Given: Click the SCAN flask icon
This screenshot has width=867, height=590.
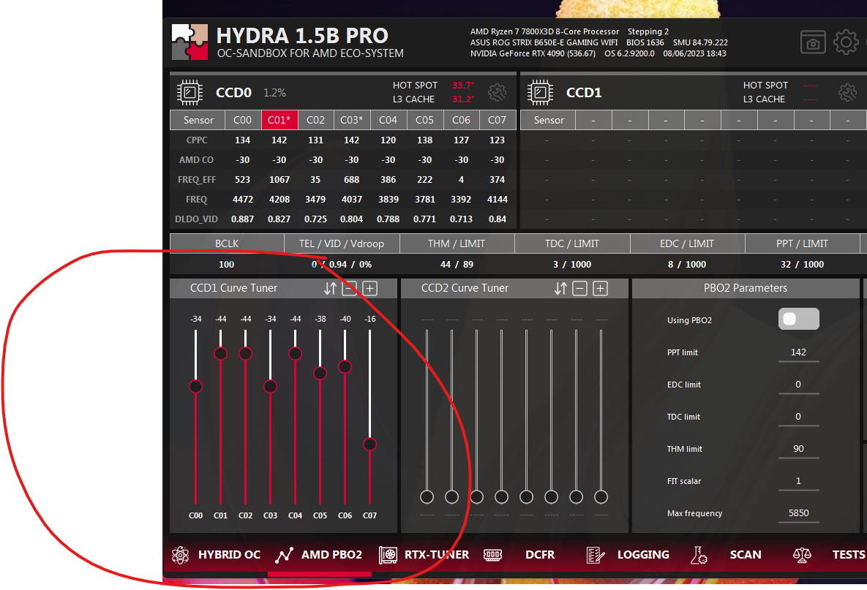Looking at the screenshot, I should pos(699,555).
